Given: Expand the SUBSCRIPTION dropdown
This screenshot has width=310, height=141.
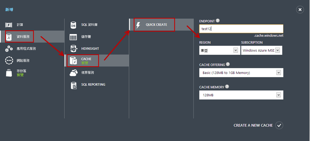Looking at the screenshot, I should pyautogui.click(x=262, y=50).
